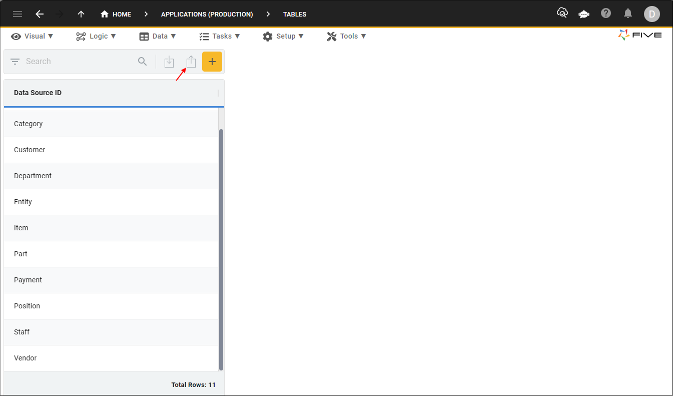This screenshot has height=396, width=673.
Task: Click the Total Rows: 11 footer
Action: [x=193, y=385]
